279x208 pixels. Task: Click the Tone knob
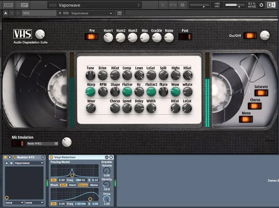coord(90,75)
